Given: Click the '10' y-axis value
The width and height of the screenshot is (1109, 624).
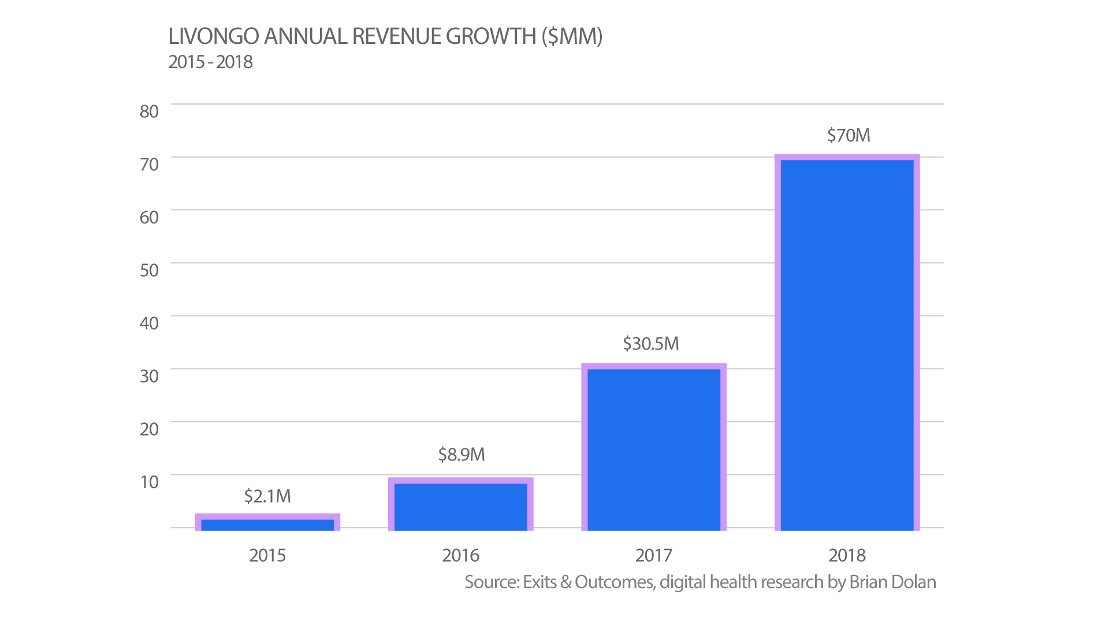Looking at the screenshot, I should click(149, 482).
